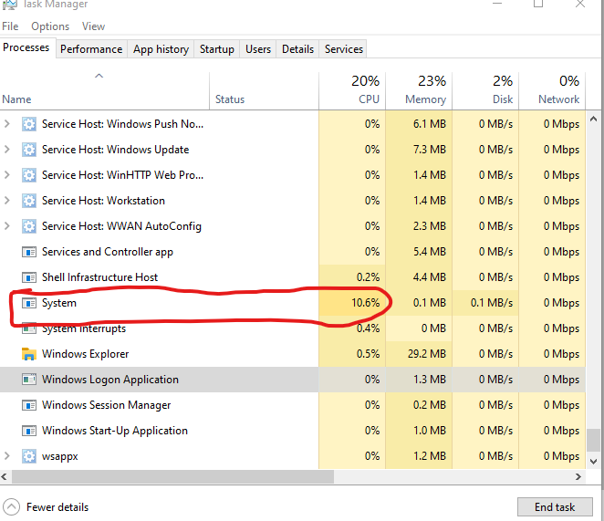Image resolution: width=604 pixels, height=521 pixels.
Task: Click the Windows Explorer folder icon
Action: 29,354
